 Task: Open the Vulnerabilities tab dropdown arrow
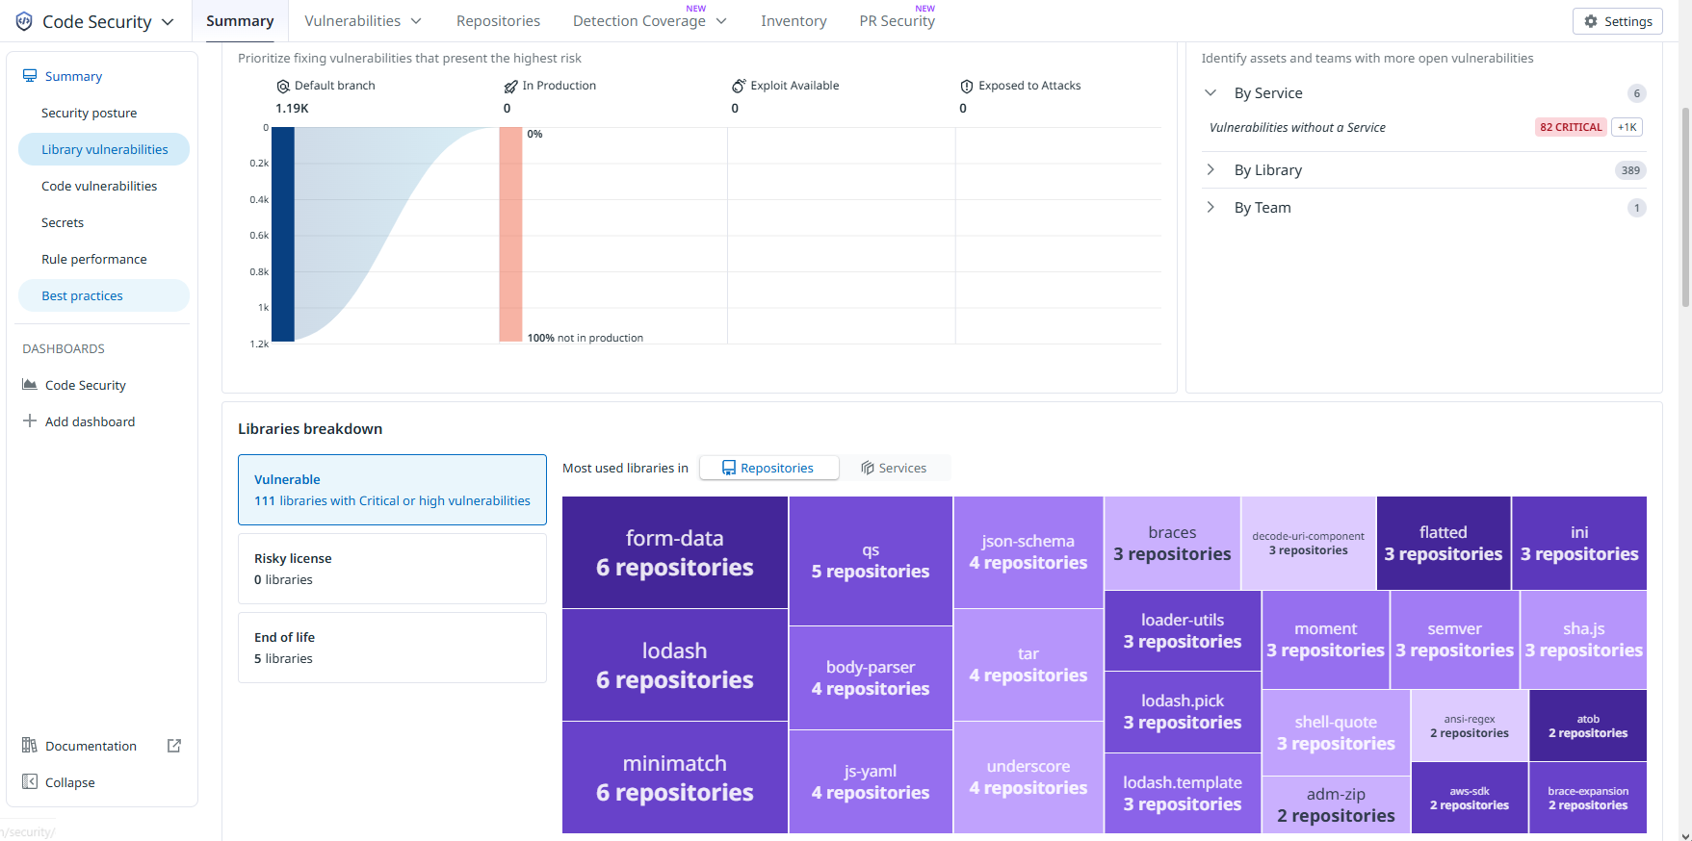click(416, 21)
